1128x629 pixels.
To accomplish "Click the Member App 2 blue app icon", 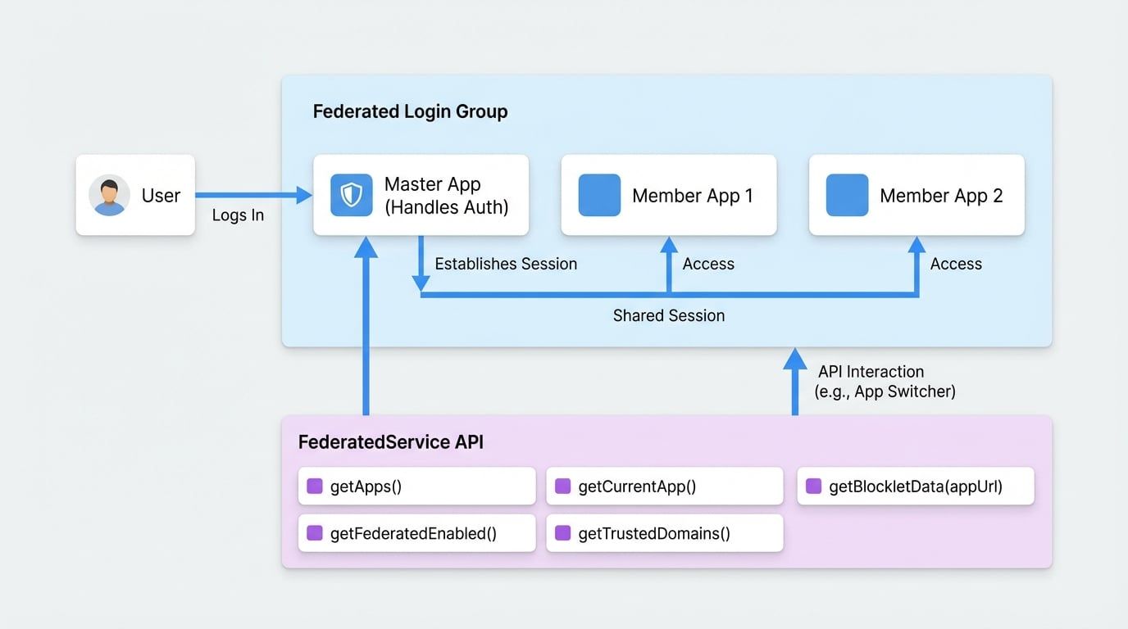I will (847, 195).
